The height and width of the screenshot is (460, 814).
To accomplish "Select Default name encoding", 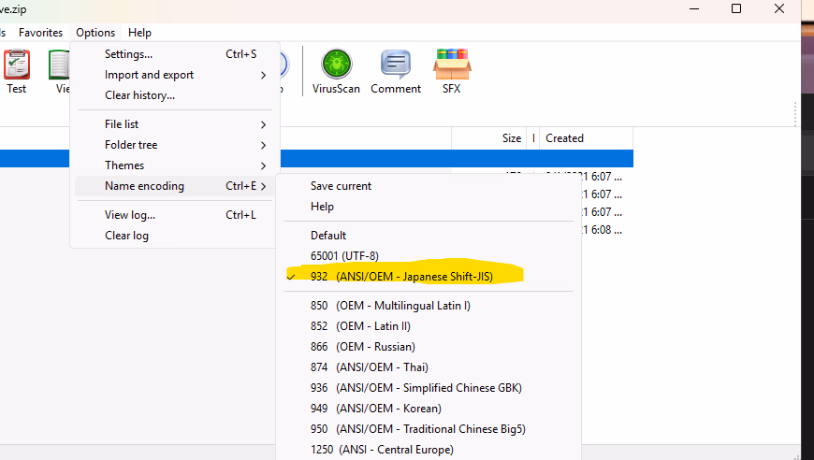I will click(328, 236).
